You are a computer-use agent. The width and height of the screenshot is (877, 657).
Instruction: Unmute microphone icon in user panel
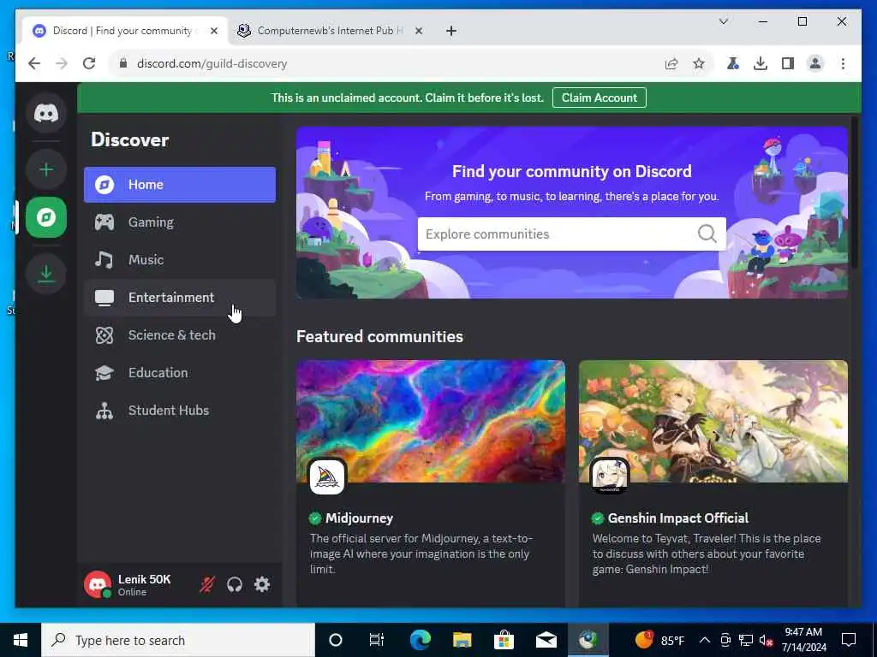pos(207,584)
